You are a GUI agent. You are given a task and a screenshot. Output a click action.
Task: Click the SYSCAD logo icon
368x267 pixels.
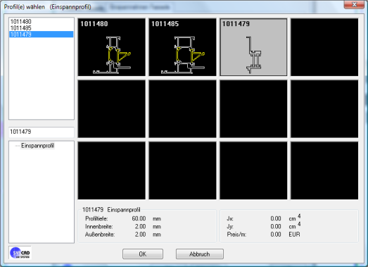[20, 253]
